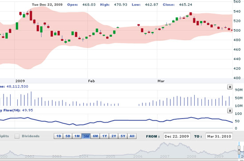Click the 2004 label in overview timeline

[x=83, y=156]
